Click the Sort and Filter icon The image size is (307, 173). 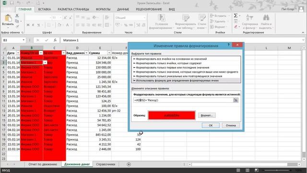tap(249, 18)
